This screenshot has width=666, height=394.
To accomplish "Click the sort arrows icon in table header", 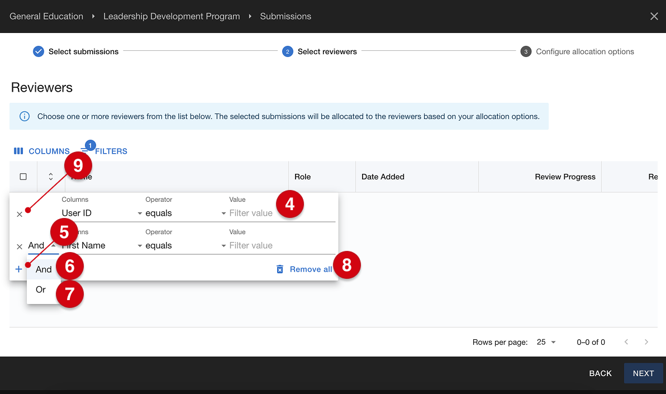I will tap(50, 177).
